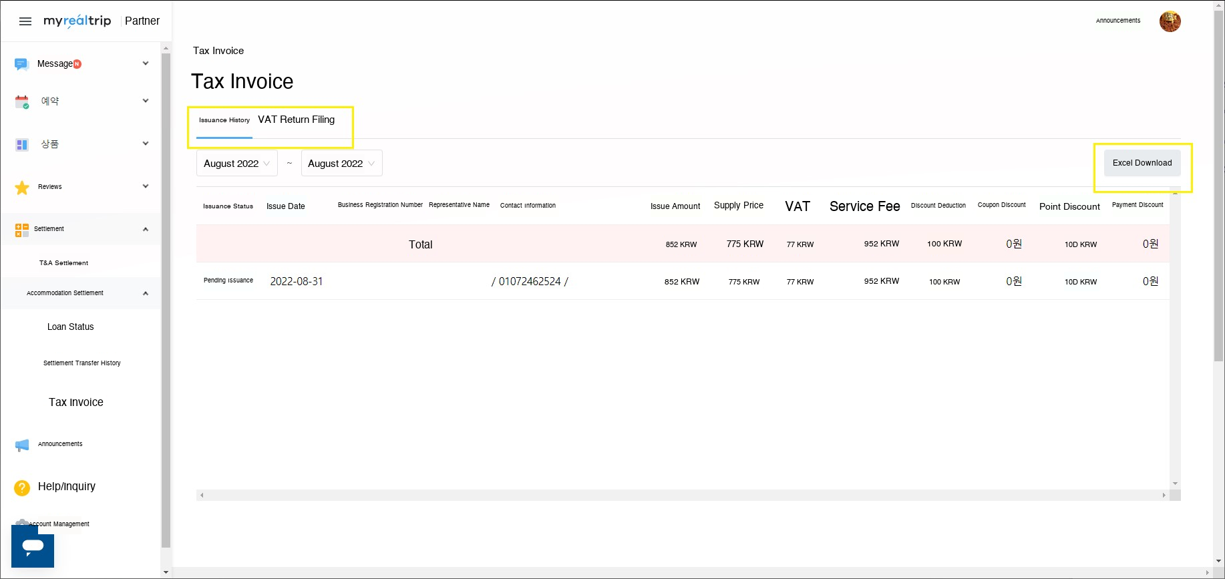This screenshot has height=579, width=1225.
Task: Click the Excel Download button
Action: pyautogui.click(x=1142, y=163)
